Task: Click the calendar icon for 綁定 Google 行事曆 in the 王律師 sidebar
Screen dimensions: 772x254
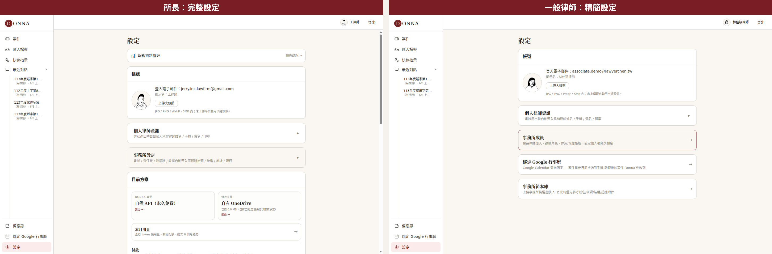Action: tap(7, 237)
